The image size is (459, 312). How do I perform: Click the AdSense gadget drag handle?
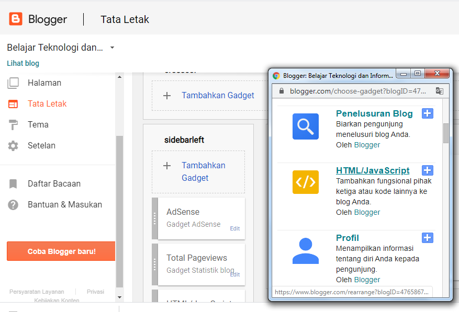[155, 218]
